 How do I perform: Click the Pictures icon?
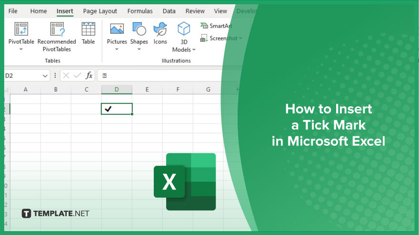[117, 29]
